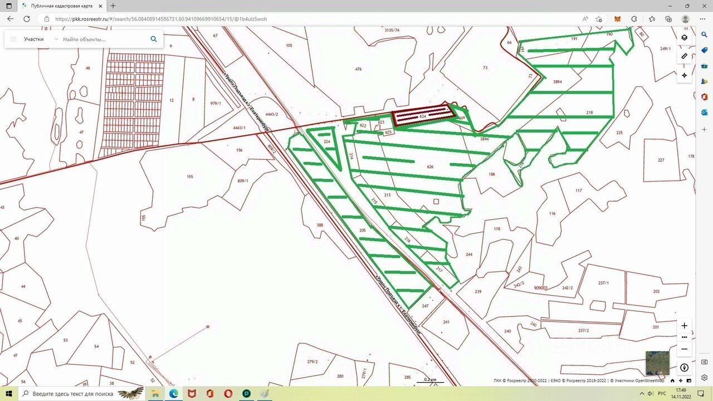Open the MetaMask fox extension
Viewport: 713px width, 401px height.
tap(617, 19)
